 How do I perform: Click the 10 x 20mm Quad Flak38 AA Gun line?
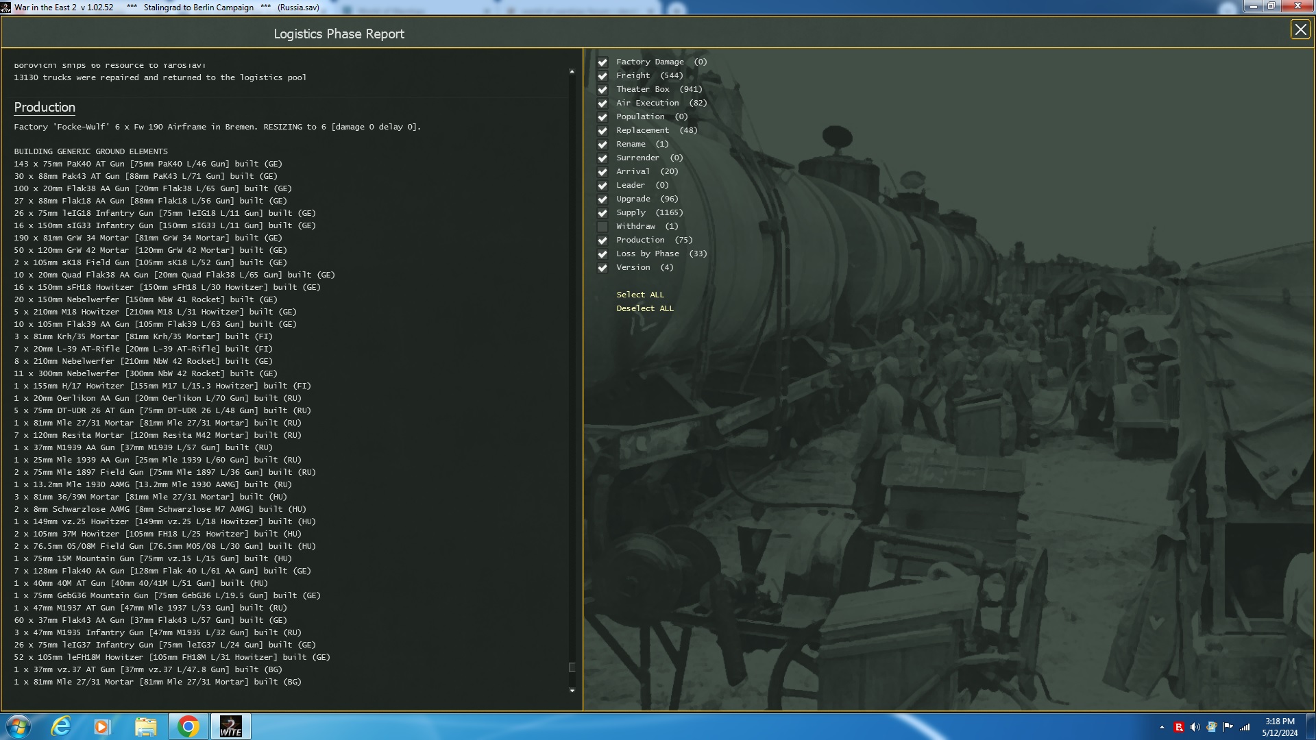click(175, 275)
